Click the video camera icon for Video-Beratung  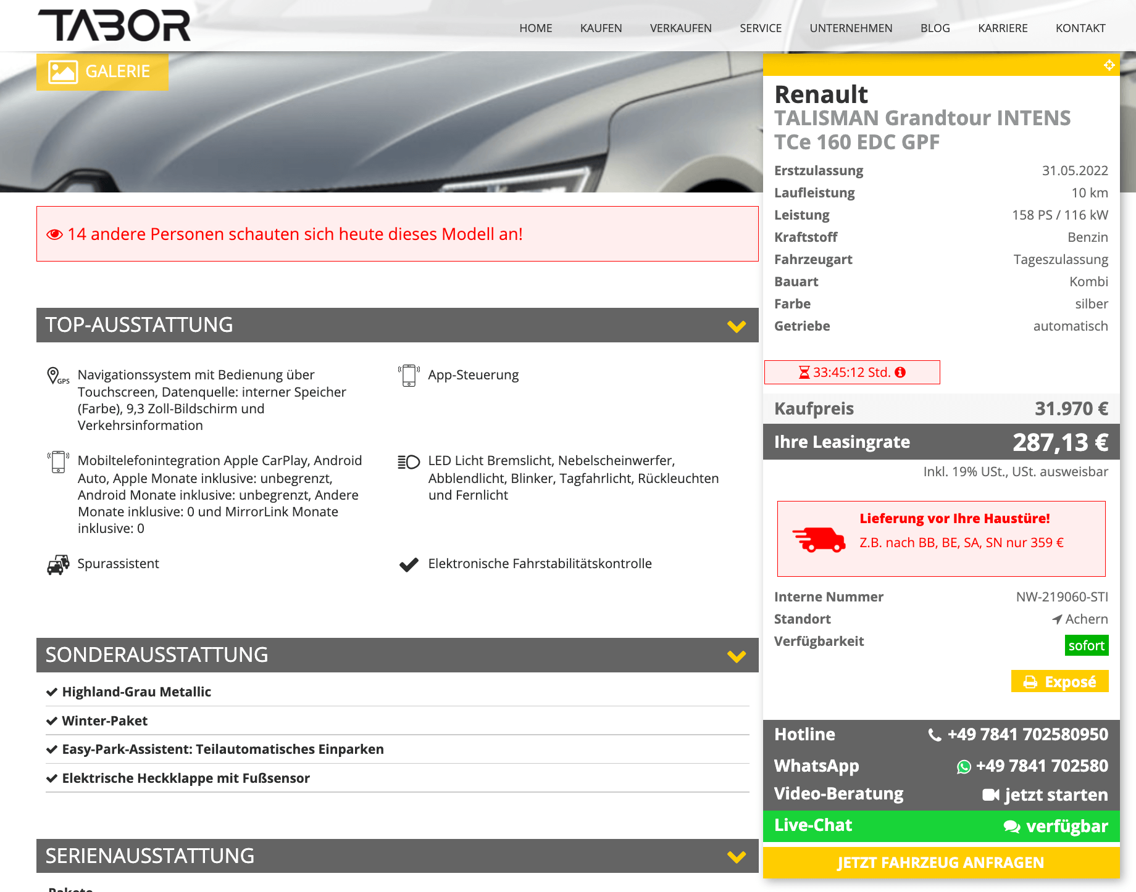coord(991,795)
